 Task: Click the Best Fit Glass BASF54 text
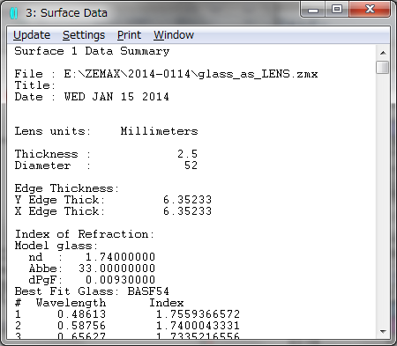(x=92, y=291)
